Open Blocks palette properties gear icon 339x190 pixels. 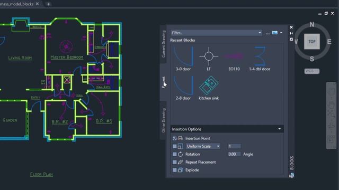pos(291,39)
